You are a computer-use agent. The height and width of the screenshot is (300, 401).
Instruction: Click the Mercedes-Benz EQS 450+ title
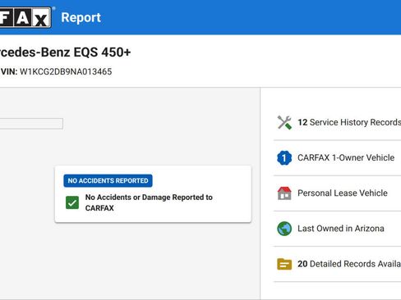pos(65,52)
